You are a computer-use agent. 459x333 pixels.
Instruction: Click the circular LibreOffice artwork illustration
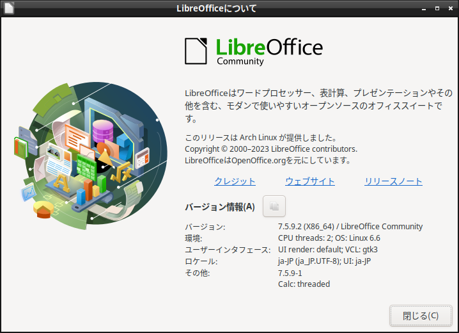(x=91, y=156)
